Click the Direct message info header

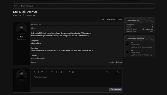click(139, 20)
